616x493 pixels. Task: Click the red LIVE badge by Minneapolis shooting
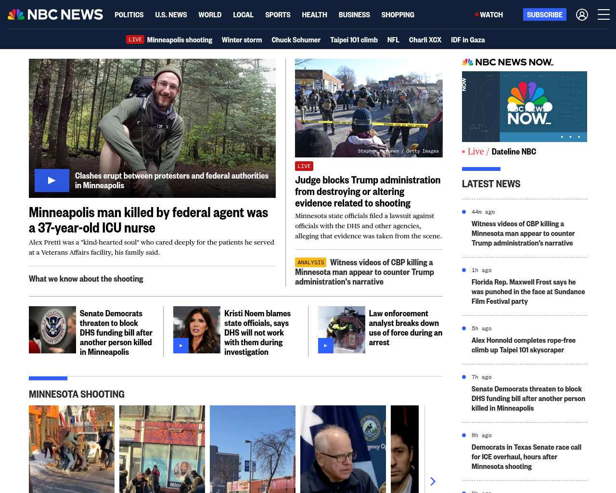coord(135,39)
